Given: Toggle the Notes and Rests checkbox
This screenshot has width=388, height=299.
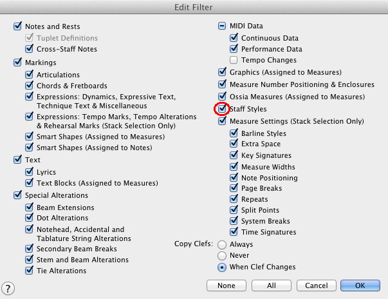Looking at the screenshot, I should (x=17, y=27).
